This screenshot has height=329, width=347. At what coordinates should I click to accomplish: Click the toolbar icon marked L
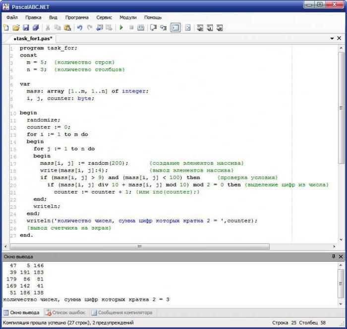pos(210,28)
